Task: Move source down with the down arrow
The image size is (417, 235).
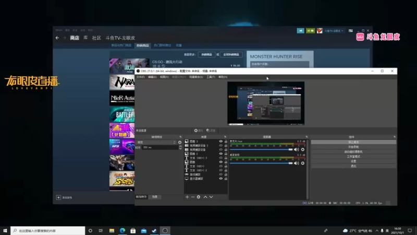Action: tap(211, 197)
